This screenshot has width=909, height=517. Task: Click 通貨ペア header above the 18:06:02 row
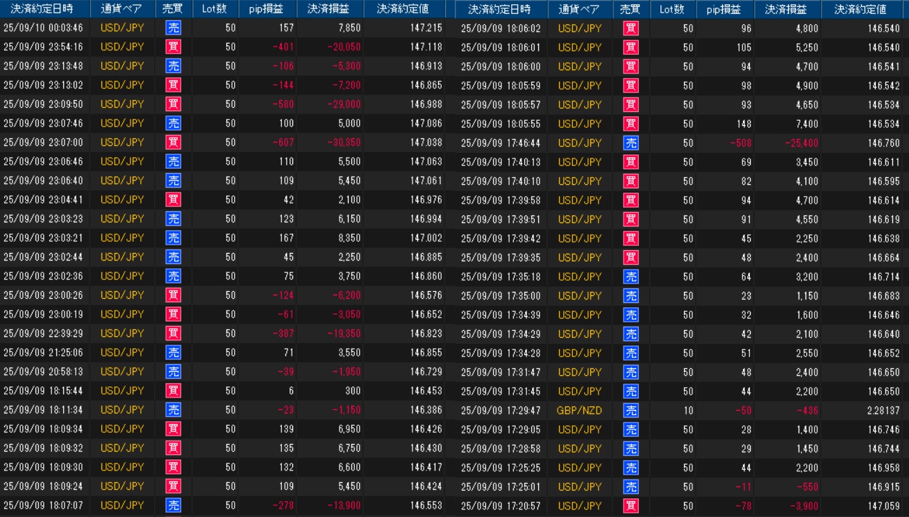(x=579, y=9)
